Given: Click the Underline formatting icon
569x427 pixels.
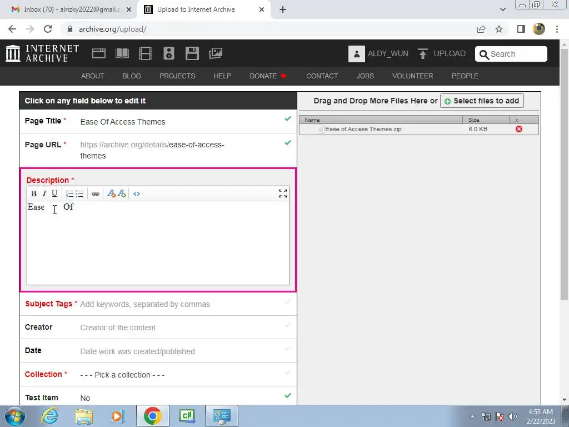Looking at the screenshot, I should click(54, 193).
